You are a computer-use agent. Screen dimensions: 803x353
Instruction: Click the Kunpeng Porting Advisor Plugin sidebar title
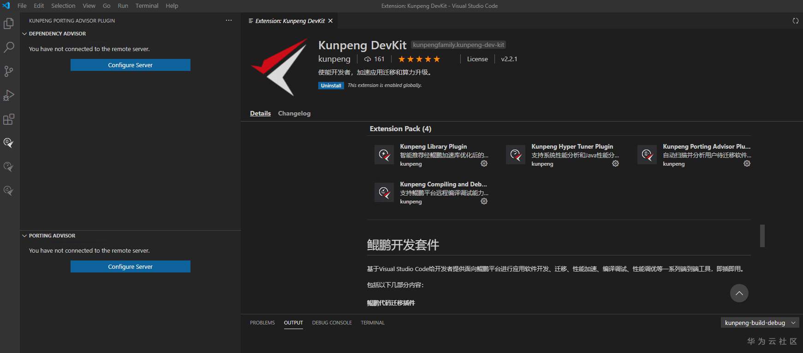[72, 21]
